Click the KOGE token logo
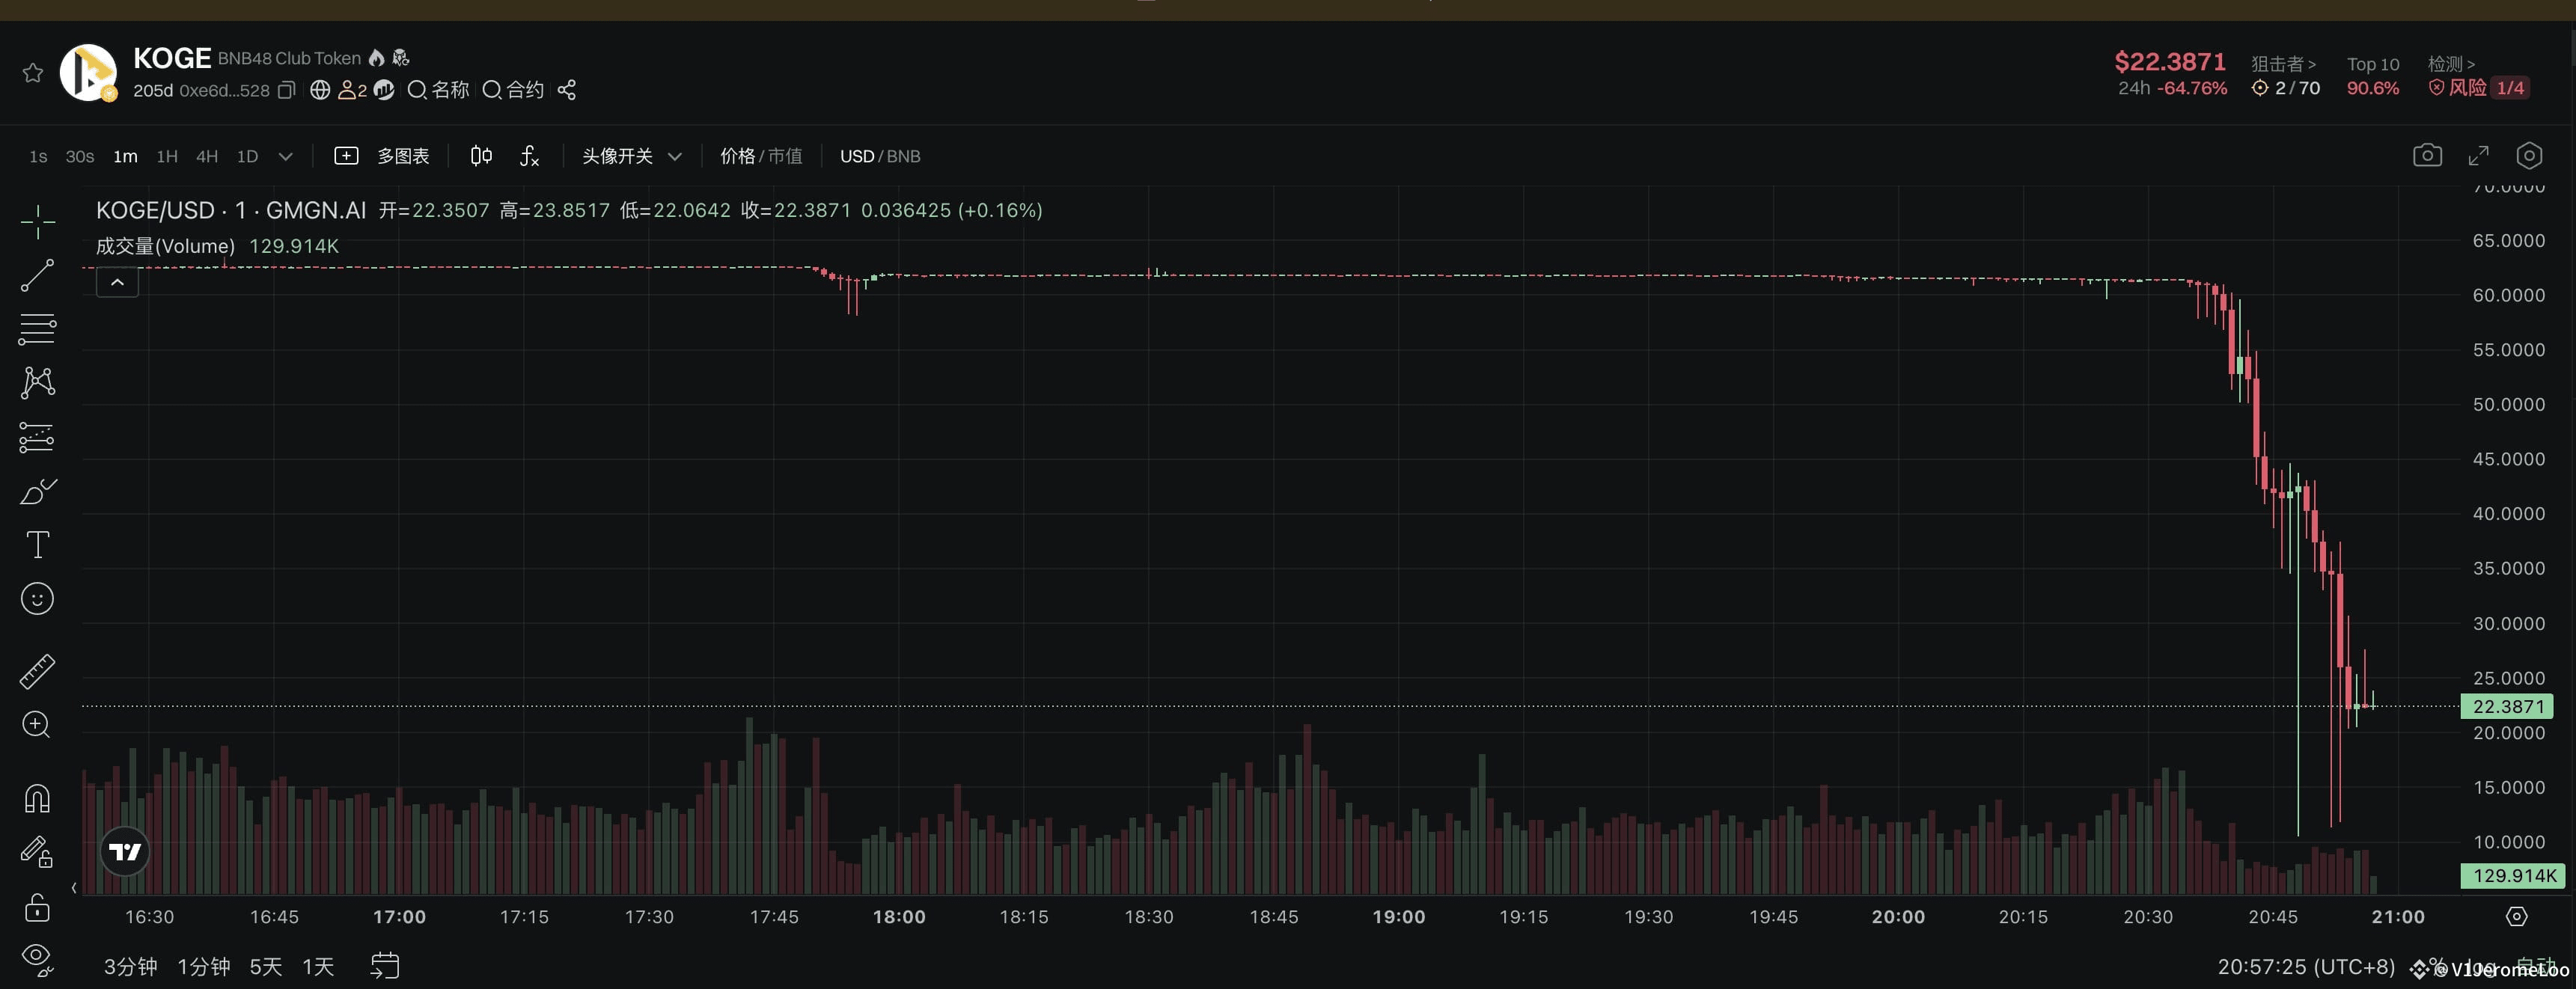This screenshot has height=989, width=2576. [x=88, y=72]
